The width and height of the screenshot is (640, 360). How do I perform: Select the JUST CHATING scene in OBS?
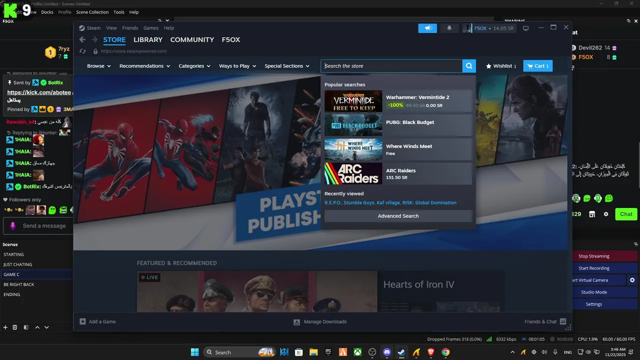pyautogui.click(x=36, y=264)
